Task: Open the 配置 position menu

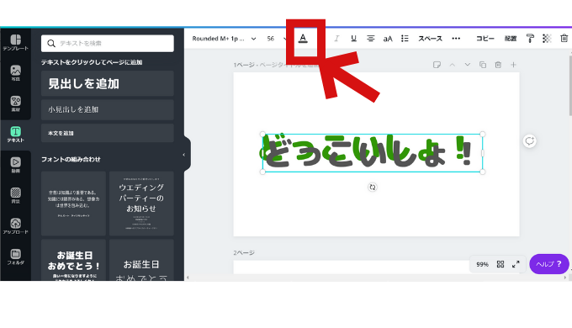Action: coord(511,39)
